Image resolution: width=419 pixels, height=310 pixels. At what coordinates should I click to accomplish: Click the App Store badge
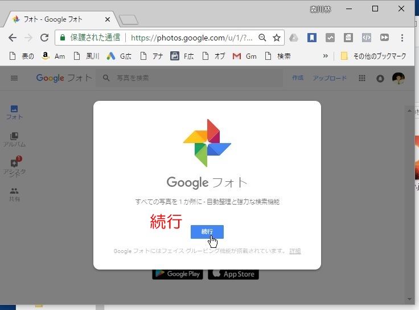(x=233, y=274)
